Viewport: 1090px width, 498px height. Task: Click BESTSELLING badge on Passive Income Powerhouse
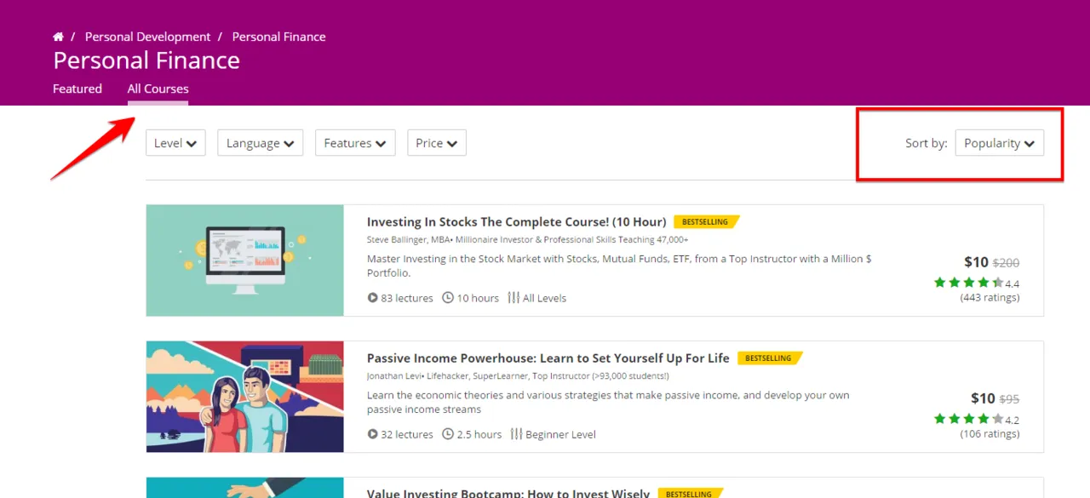pos(770,358)
